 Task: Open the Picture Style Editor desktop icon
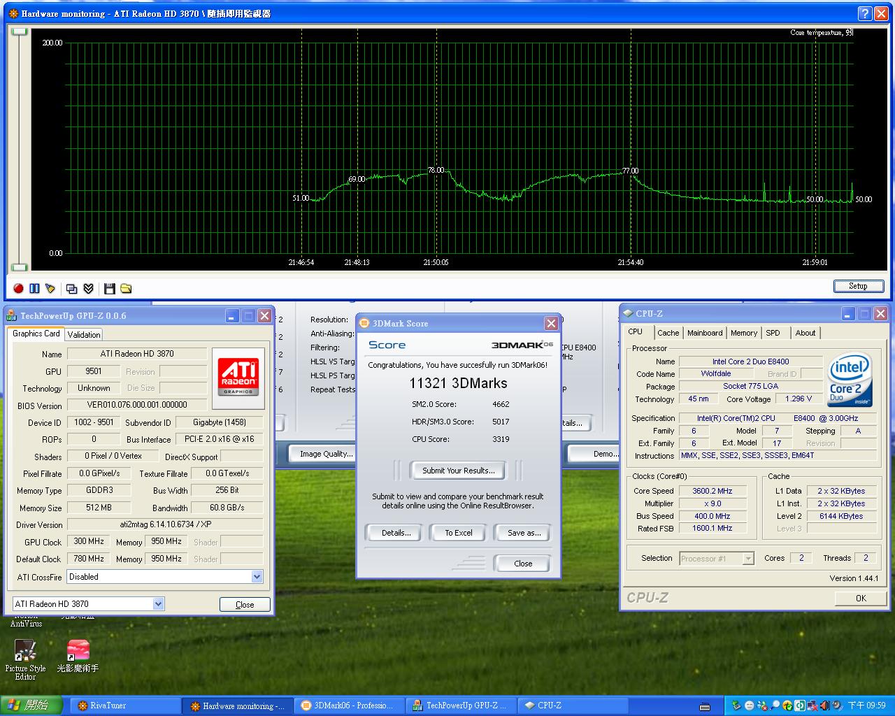pyautogui.click(x=25, y=659)
